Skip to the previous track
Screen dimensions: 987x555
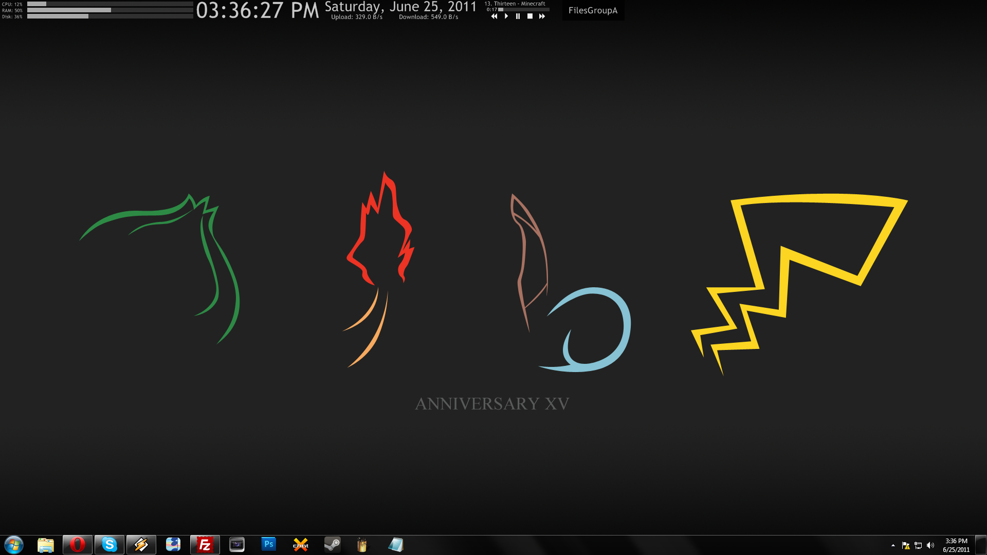click(x=494, y=16)
